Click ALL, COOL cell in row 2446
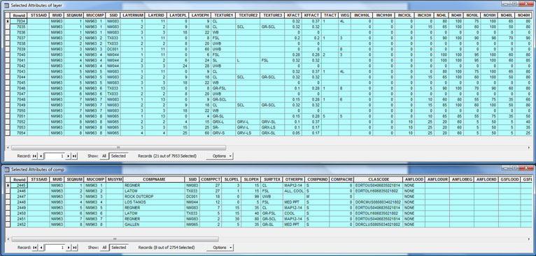Viewport: 536px width, 256px height. pyautogui.click(x=293, y=191)
